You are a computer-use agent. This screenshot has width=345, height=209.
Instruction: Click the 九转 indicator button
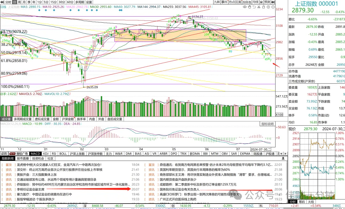pos(217,2)
